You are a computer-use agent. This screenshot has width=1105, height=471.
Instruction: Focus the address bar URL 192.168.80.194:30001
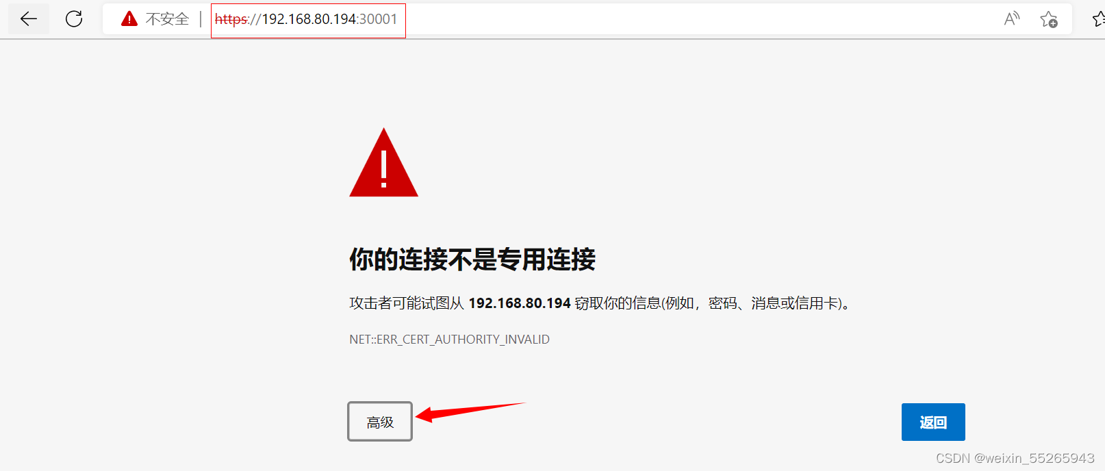306,19
